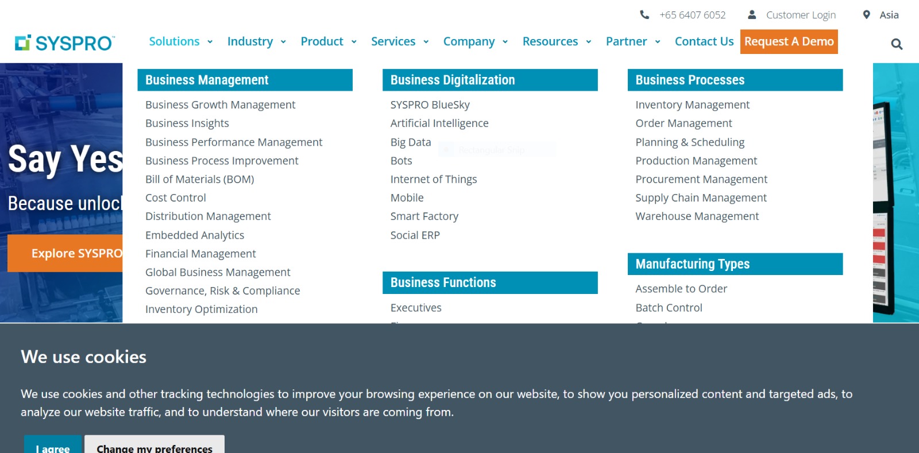Viewport: 919px width, 453px height.
Task: Open the Partner menu
Action: coord(627,41)
